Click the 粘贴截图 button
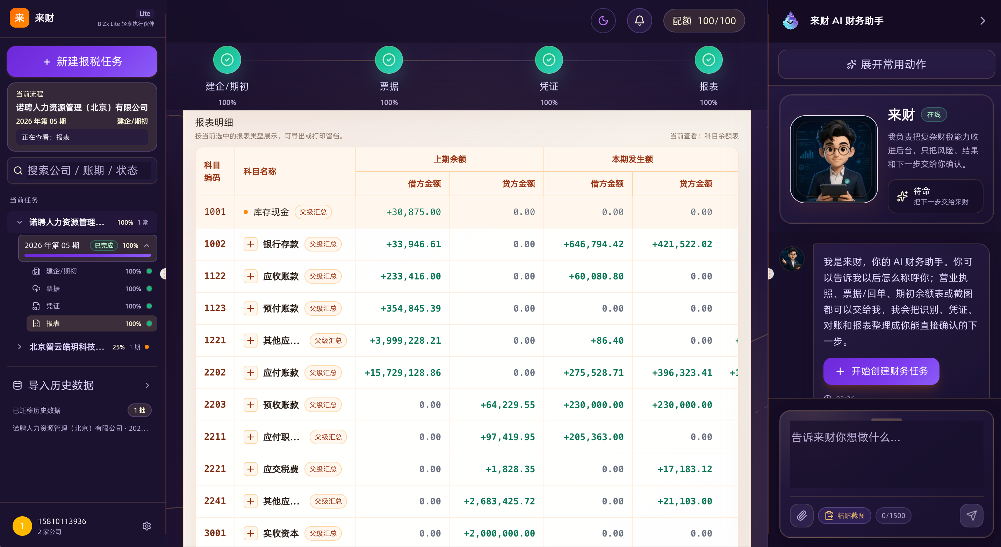 844,516
